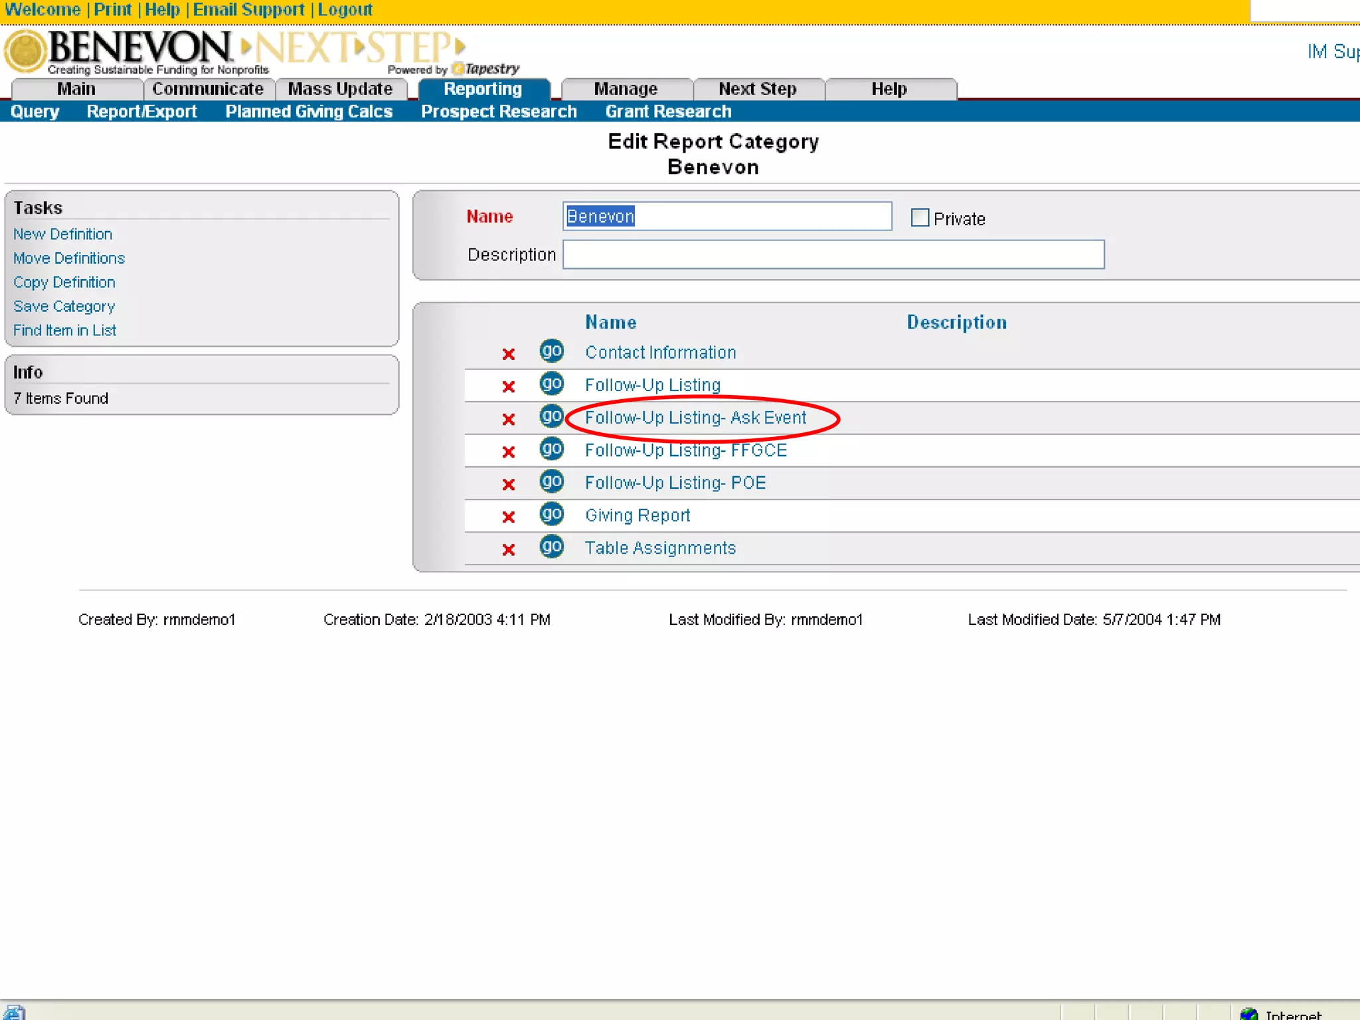Delete Follow-Up Listing- FFGCE with red X
1360x1020 pixels.
coord(509,452)
